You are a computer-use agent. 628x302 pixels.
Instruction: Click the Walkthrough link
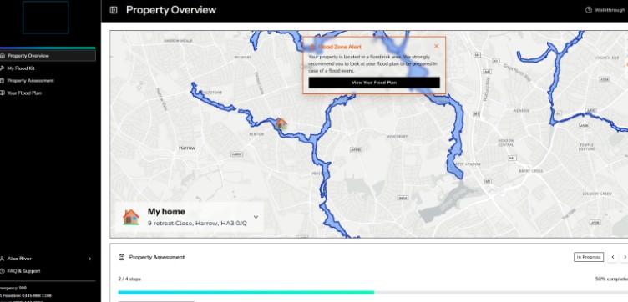pos(610,10)
